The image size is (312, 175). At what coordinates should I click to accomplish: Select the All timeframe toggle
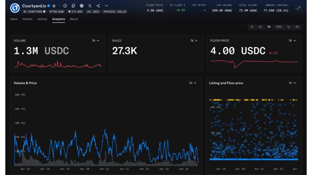[297, 27]
